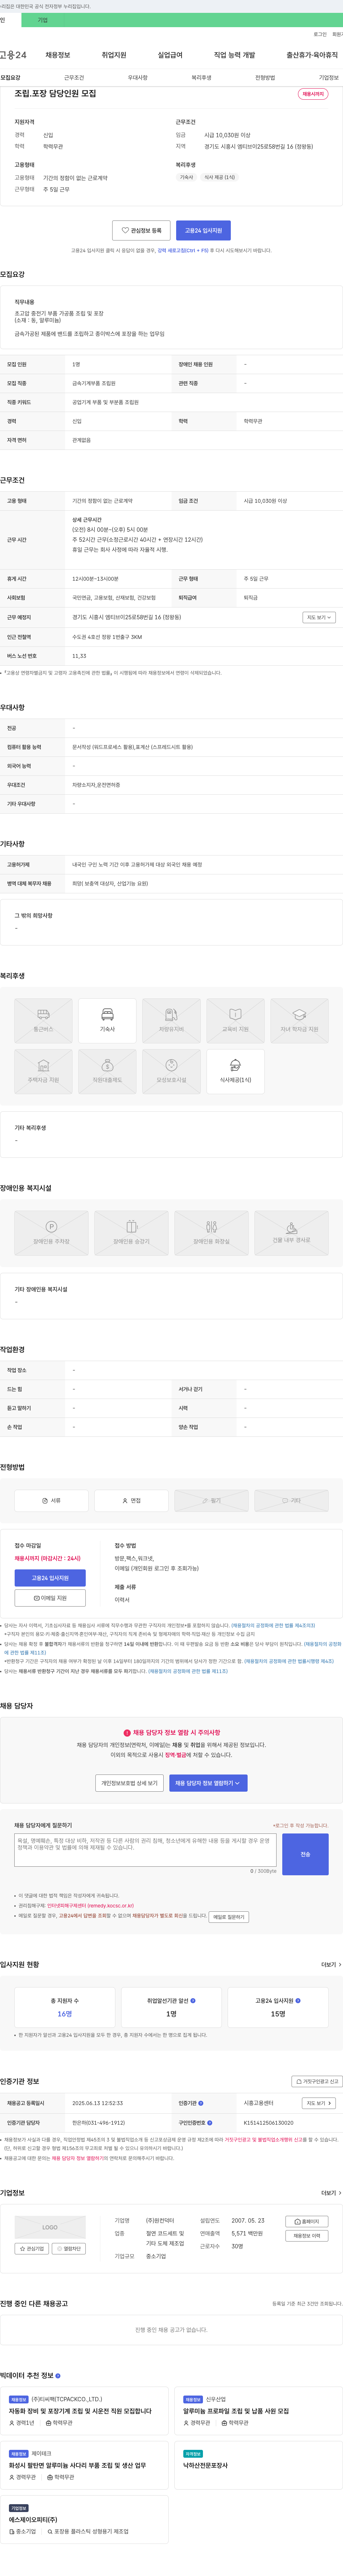Viewport: 343px width, 2576px height.
Task: Click the 관심기업 star button
Action: coord(32,2249)
